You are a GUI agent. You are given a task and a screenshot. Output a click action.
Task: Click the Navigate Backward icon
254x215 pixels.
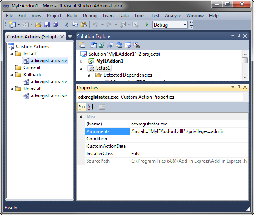pyautogui.click(x=123, y=25)
